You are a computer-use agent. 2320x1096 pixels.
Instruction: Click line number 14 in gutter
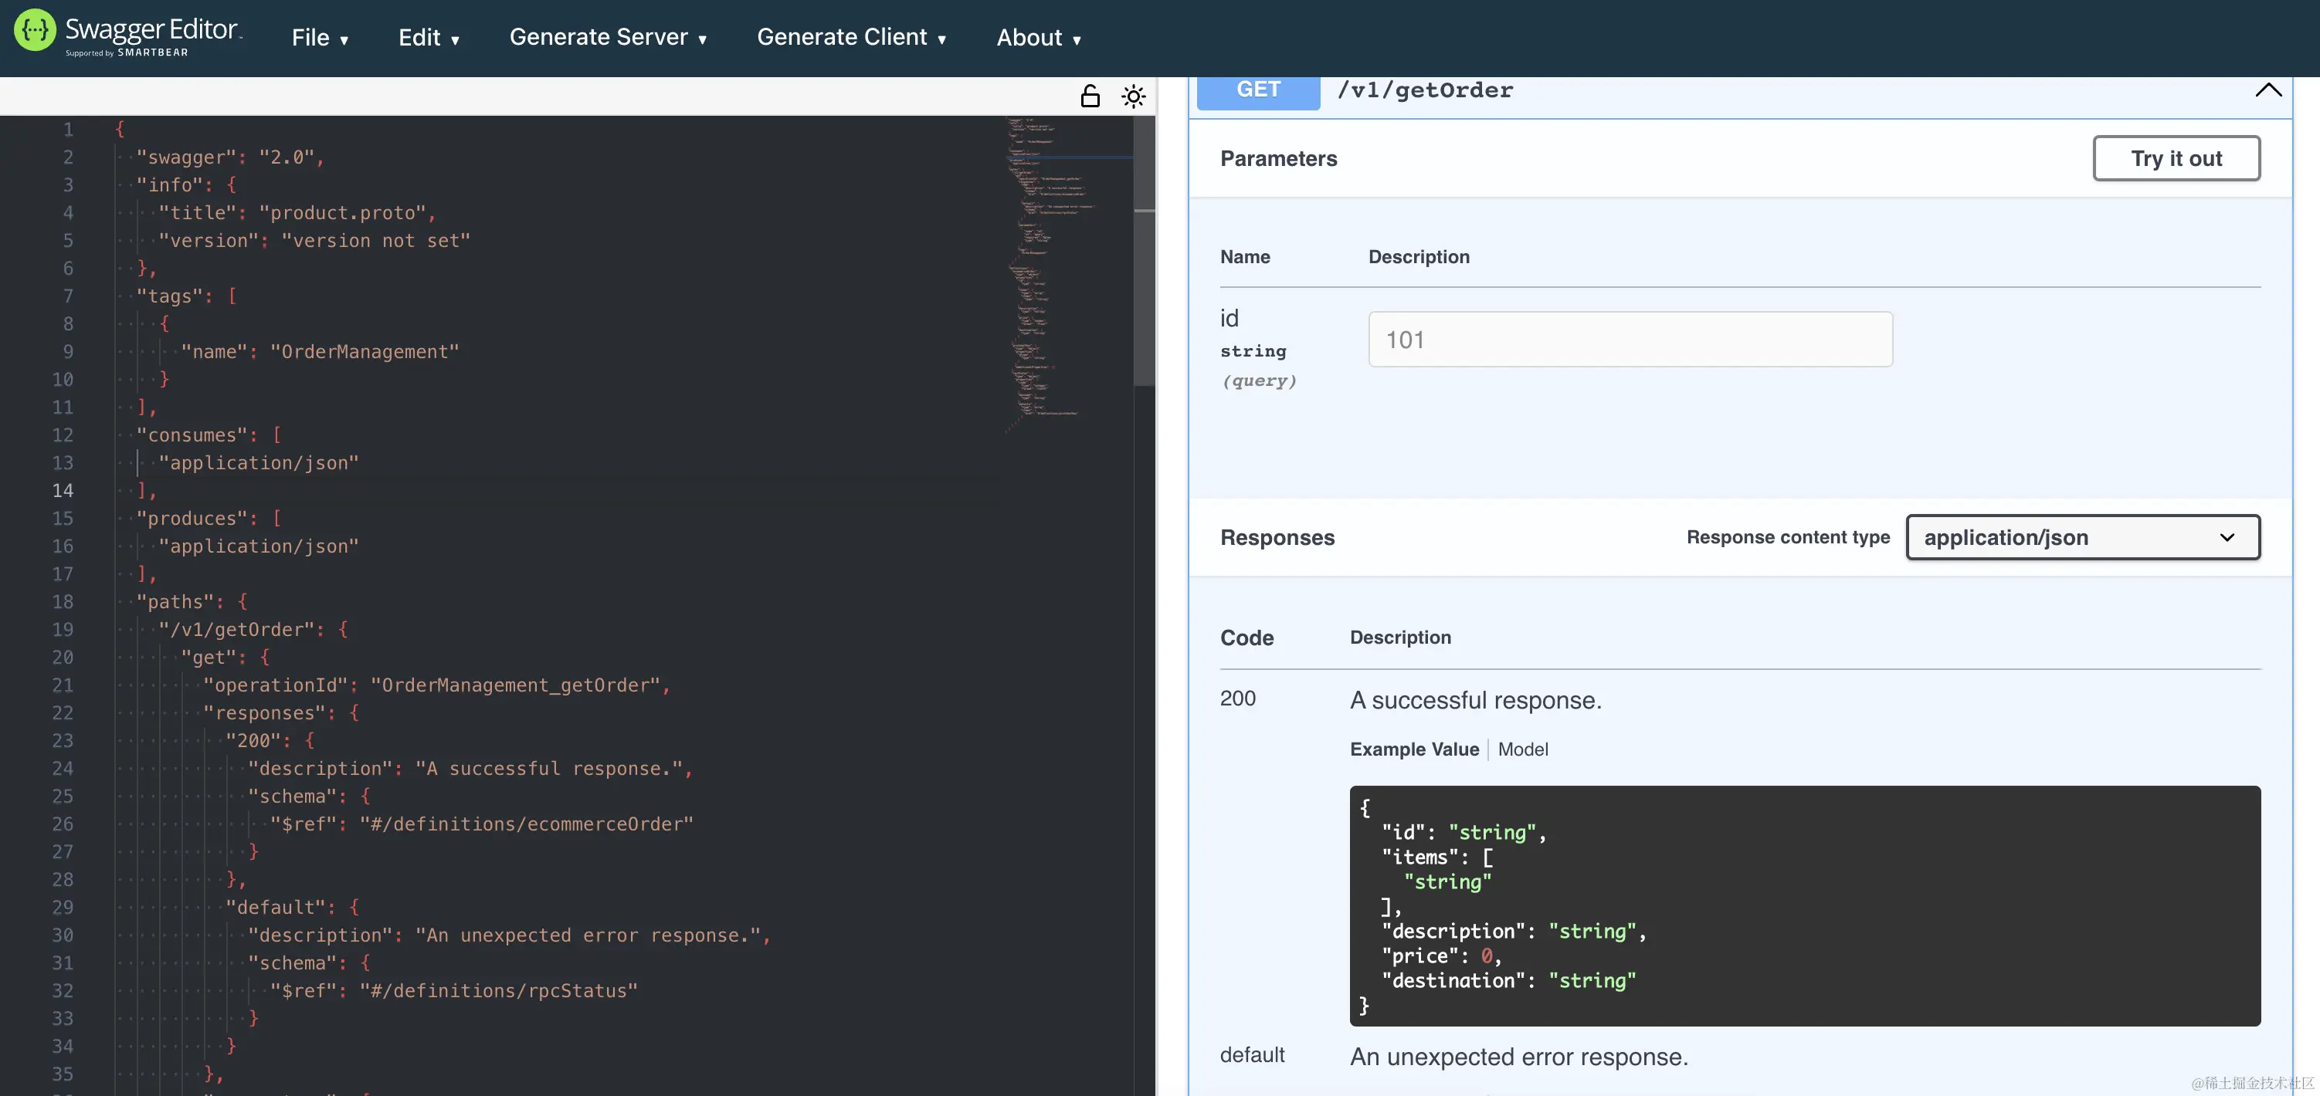[x=62, y=490]
